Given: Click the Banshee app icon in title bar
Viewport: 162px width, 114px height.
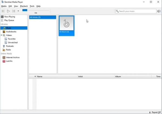Looking at the screenshot, I should point(2,2).
